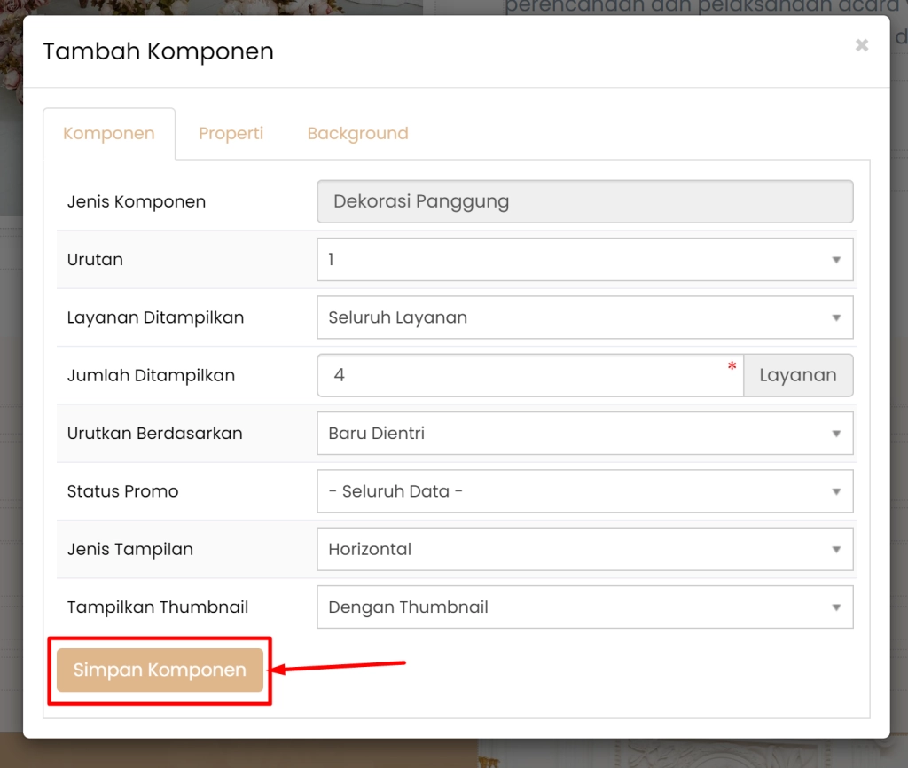Switch to the Properti tab
The width and height of the screenshot is (908, 768).
tap(231, 133)
